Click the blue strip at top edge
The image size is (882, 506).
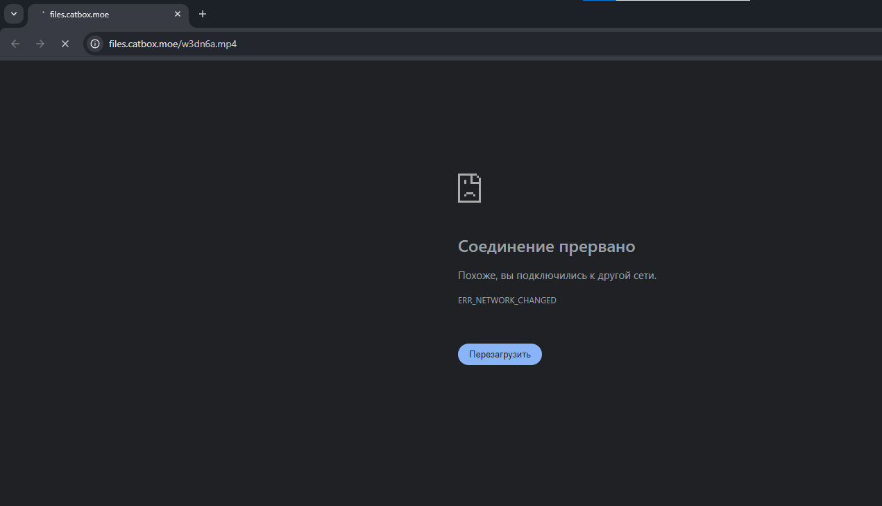tap(599, 1)
